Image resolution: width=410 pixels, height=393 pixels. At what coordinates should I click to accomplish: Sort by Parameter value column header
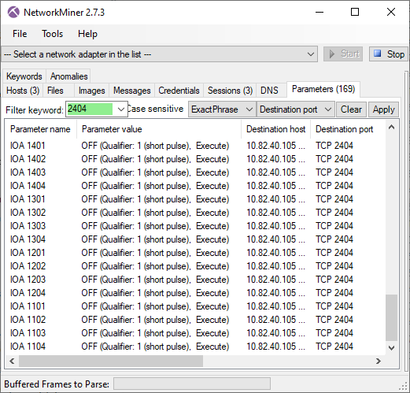pyautogui.click(x=159, y=129)
